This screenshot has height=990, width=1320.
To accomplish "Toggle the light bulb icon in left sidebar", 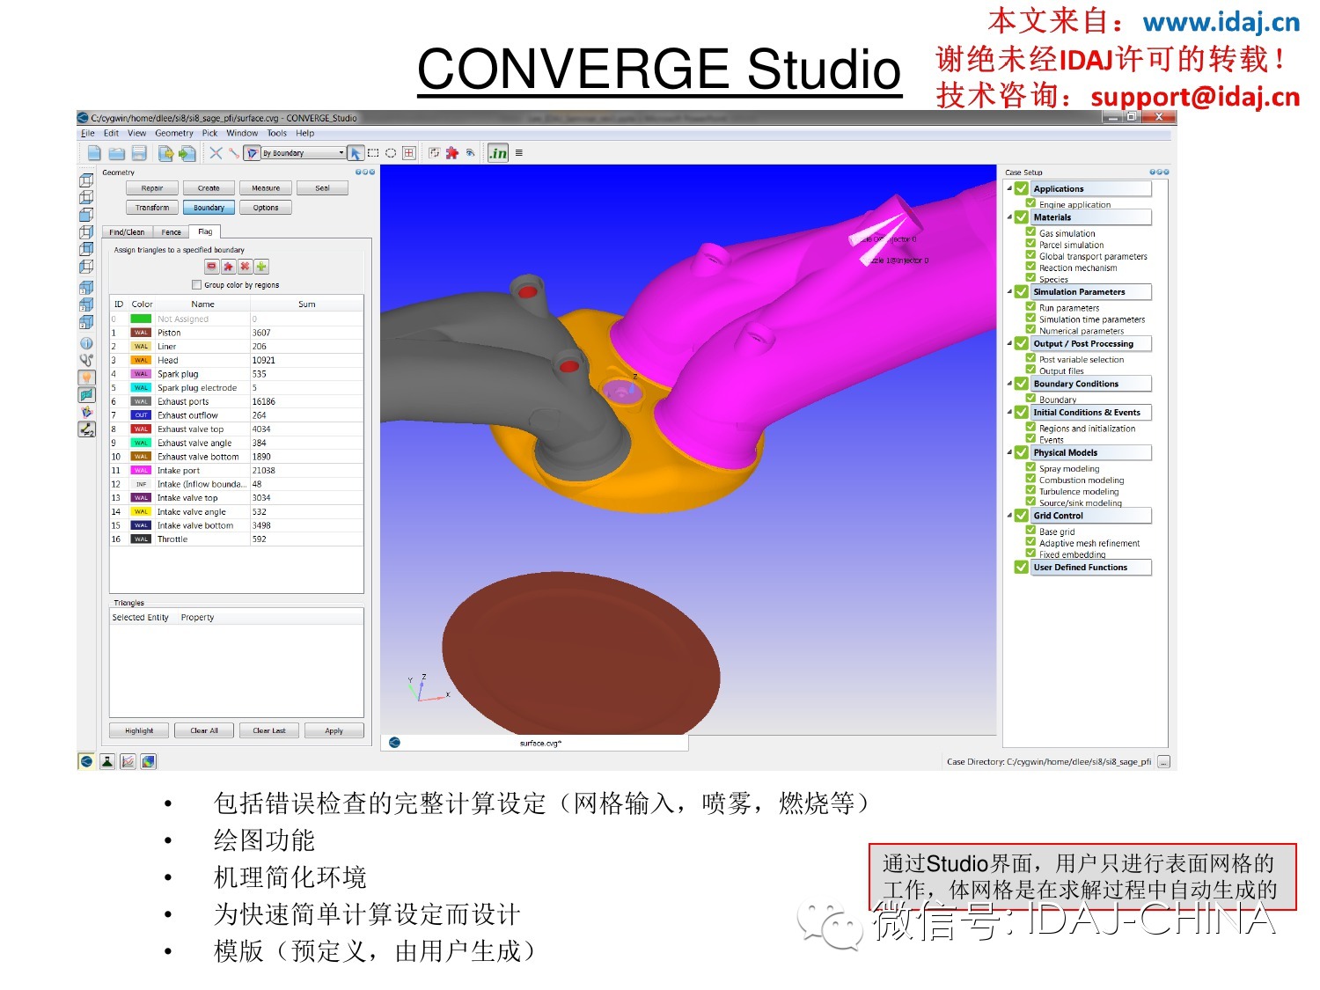I will (x=86, y=378).
